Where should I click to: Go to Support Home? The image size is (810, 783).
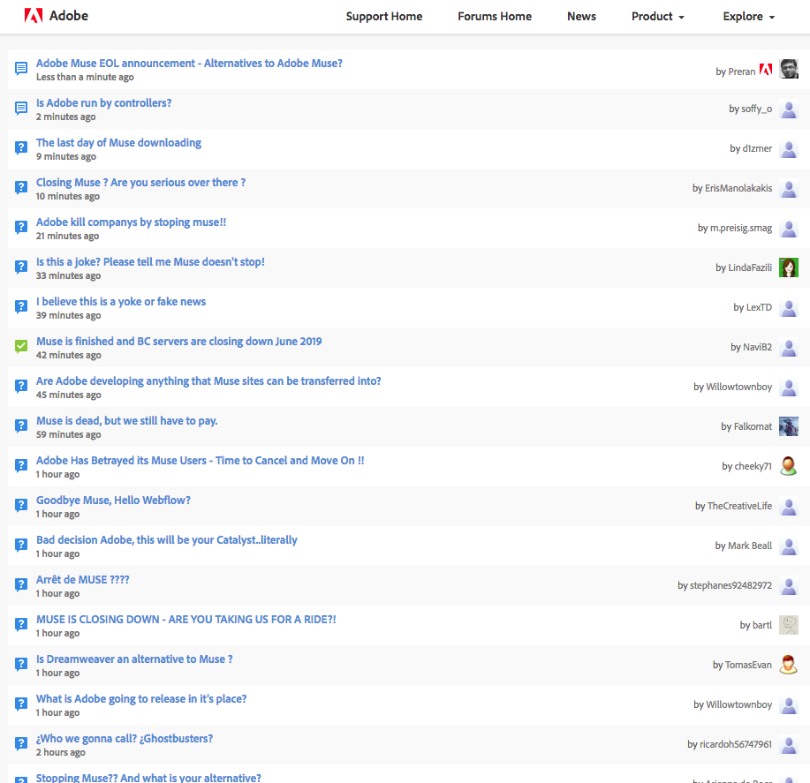coord(384,17)
